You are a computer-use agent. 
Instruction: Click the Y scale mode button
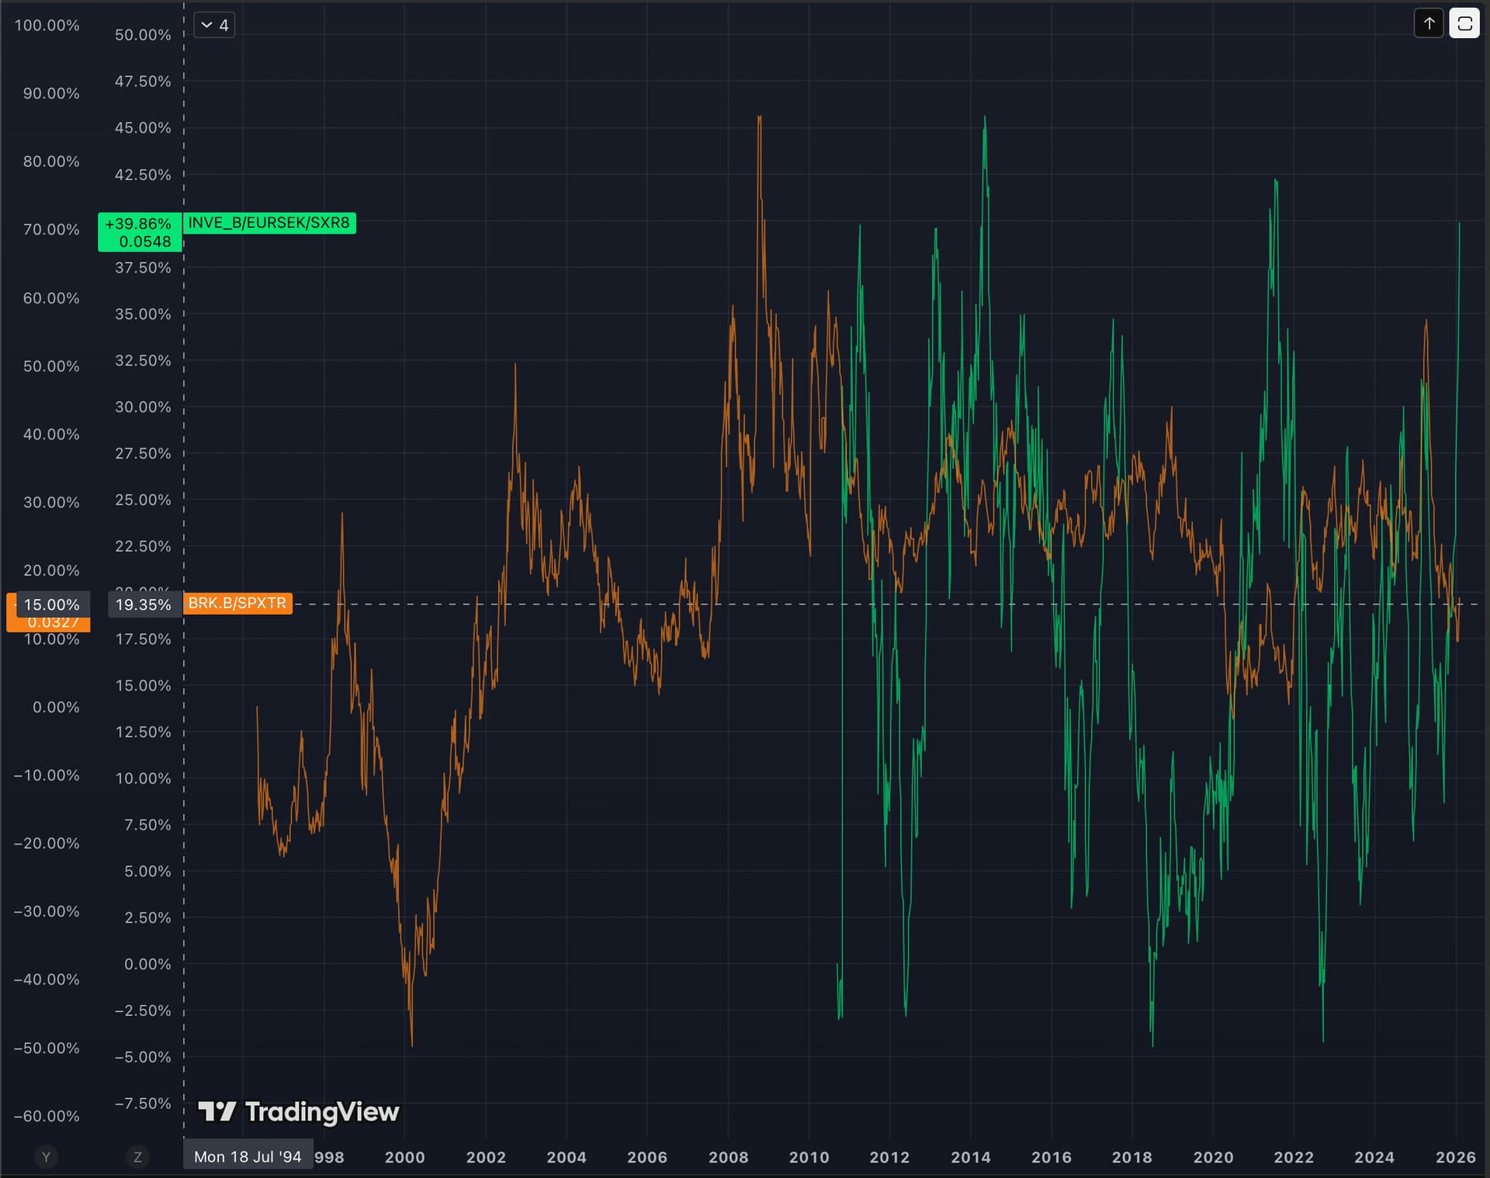click(46, 1157)
